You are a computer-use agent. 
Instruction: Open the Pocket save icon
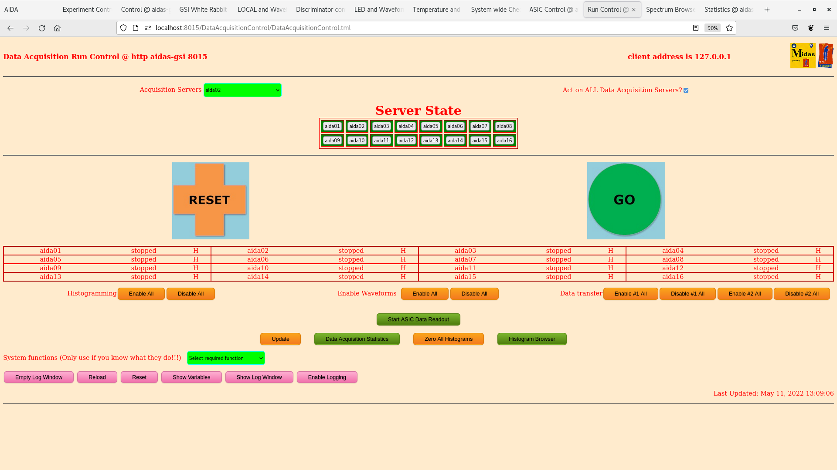(x=795, y=28)
